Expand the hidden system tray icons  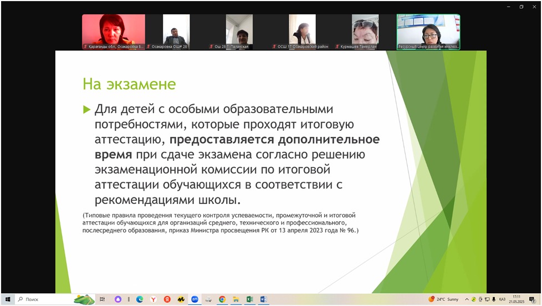pos(467,299)
